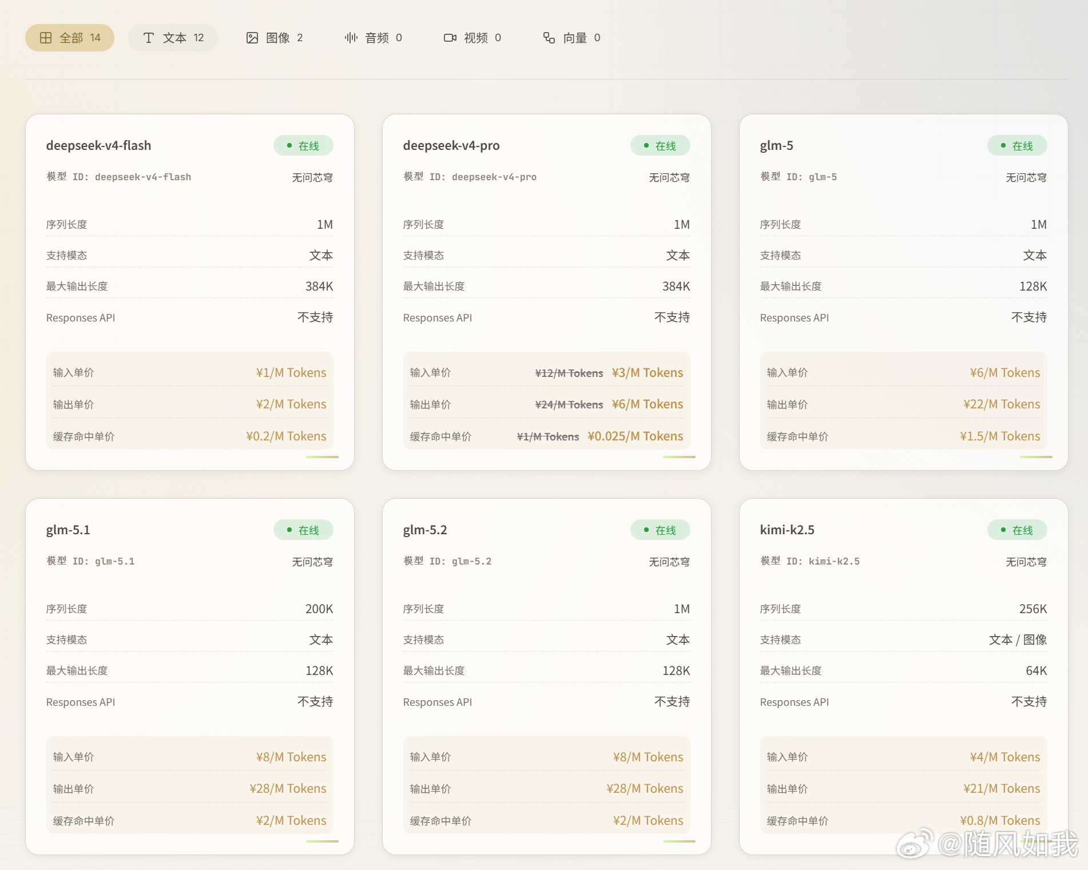
Task: Click 最大输出长度 label on glm-5.2 card
Action: tap(434, 671)
